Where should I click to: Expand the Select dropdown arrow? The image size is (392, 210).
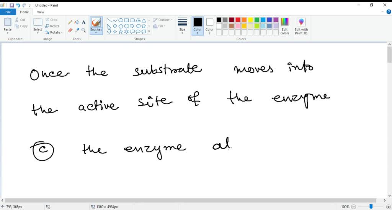[38, 33]
